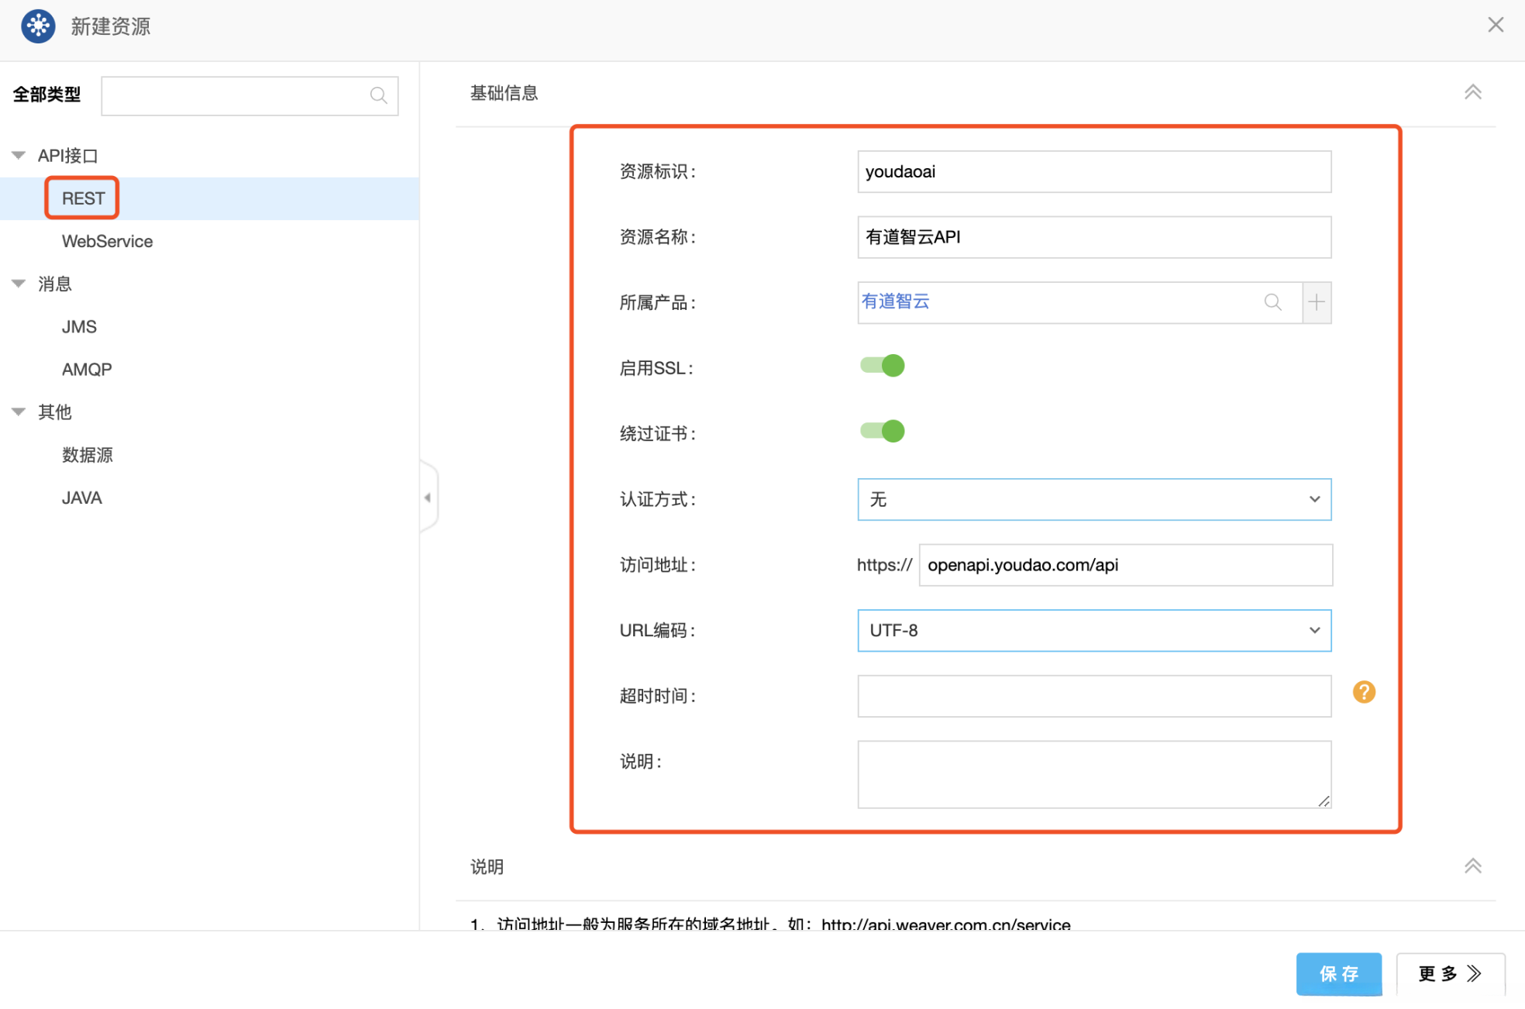This screenshot has height=1009, width=1525.
Task: Select JAVA under 其他
Action: click(x=81, y=497)
